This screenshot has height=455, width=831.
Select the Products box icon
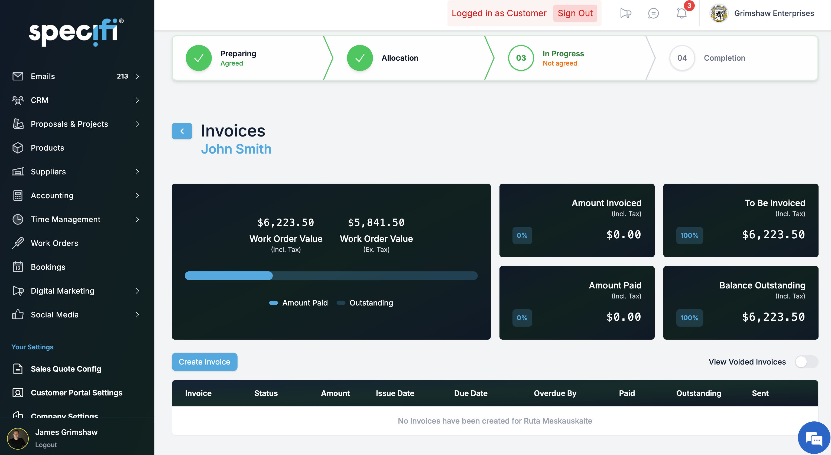coord(18,148)
